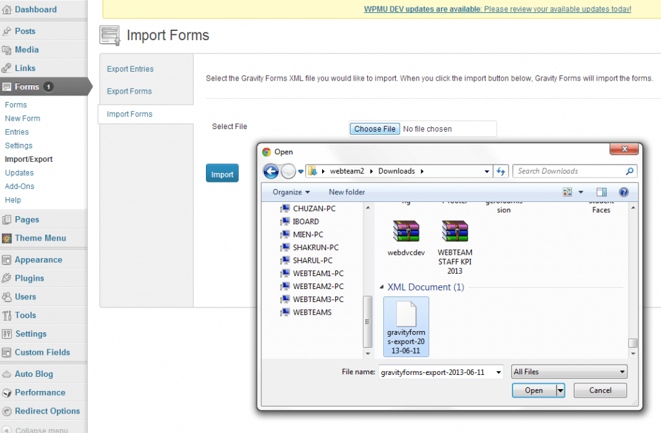Expand the Downloads breadcrumb arrow

click(422, 171)
